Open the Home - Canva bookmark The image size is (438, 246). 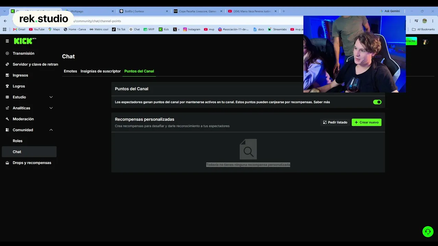75,29
